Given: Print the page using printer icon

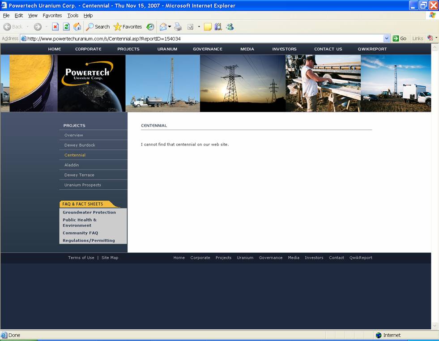Looking at the screenshot, I should click(178, 27).
